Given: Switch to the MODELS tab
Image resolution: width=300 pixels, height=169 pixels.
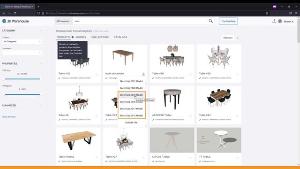Looking at the screenshot, I should pyautogui.click(x=81, y=37).
